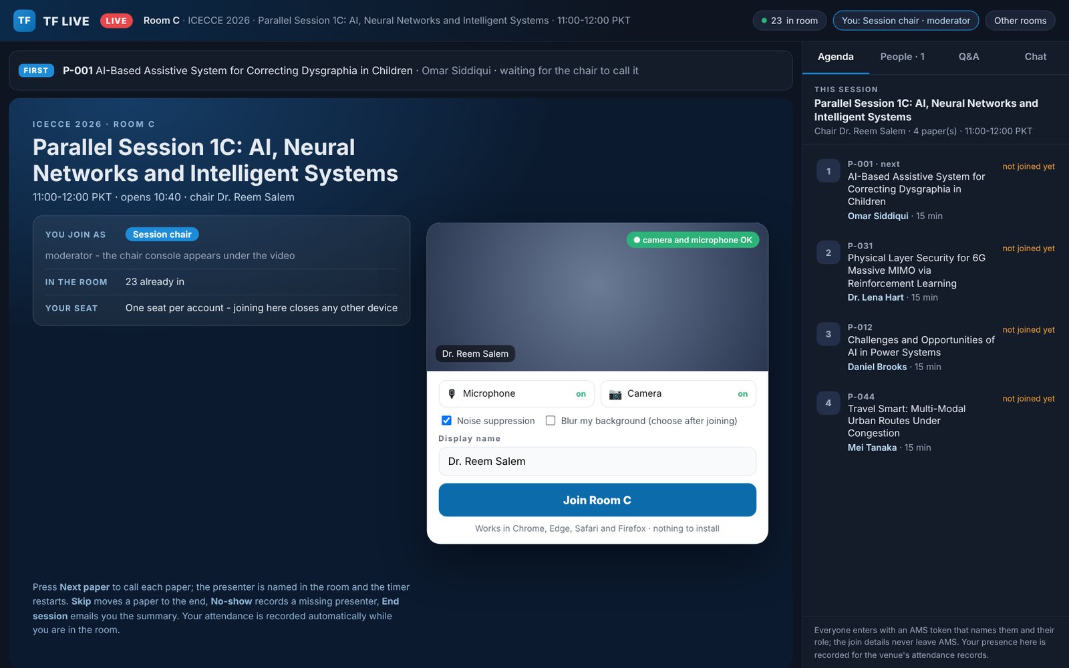Toggle the Microphone on/off control
The width and height of the screenshot is (1069, 668).
point(516,394)
